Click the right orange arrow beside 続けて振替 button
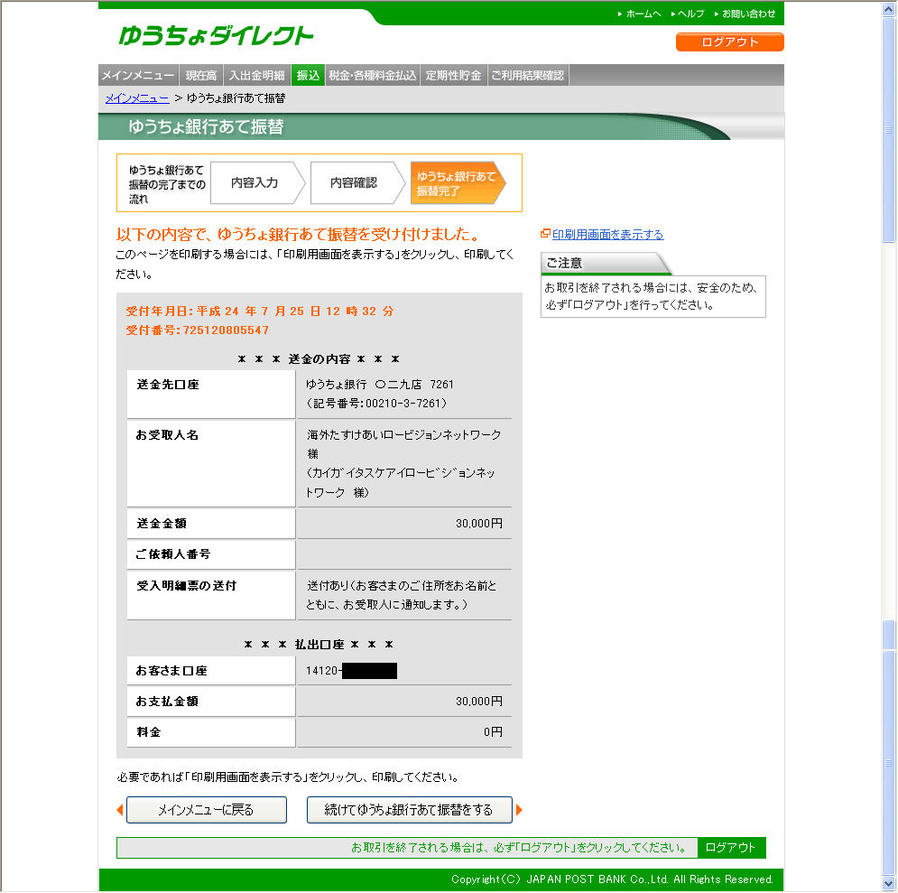Viewport: 898px width, 893px height. coord(519,810)
